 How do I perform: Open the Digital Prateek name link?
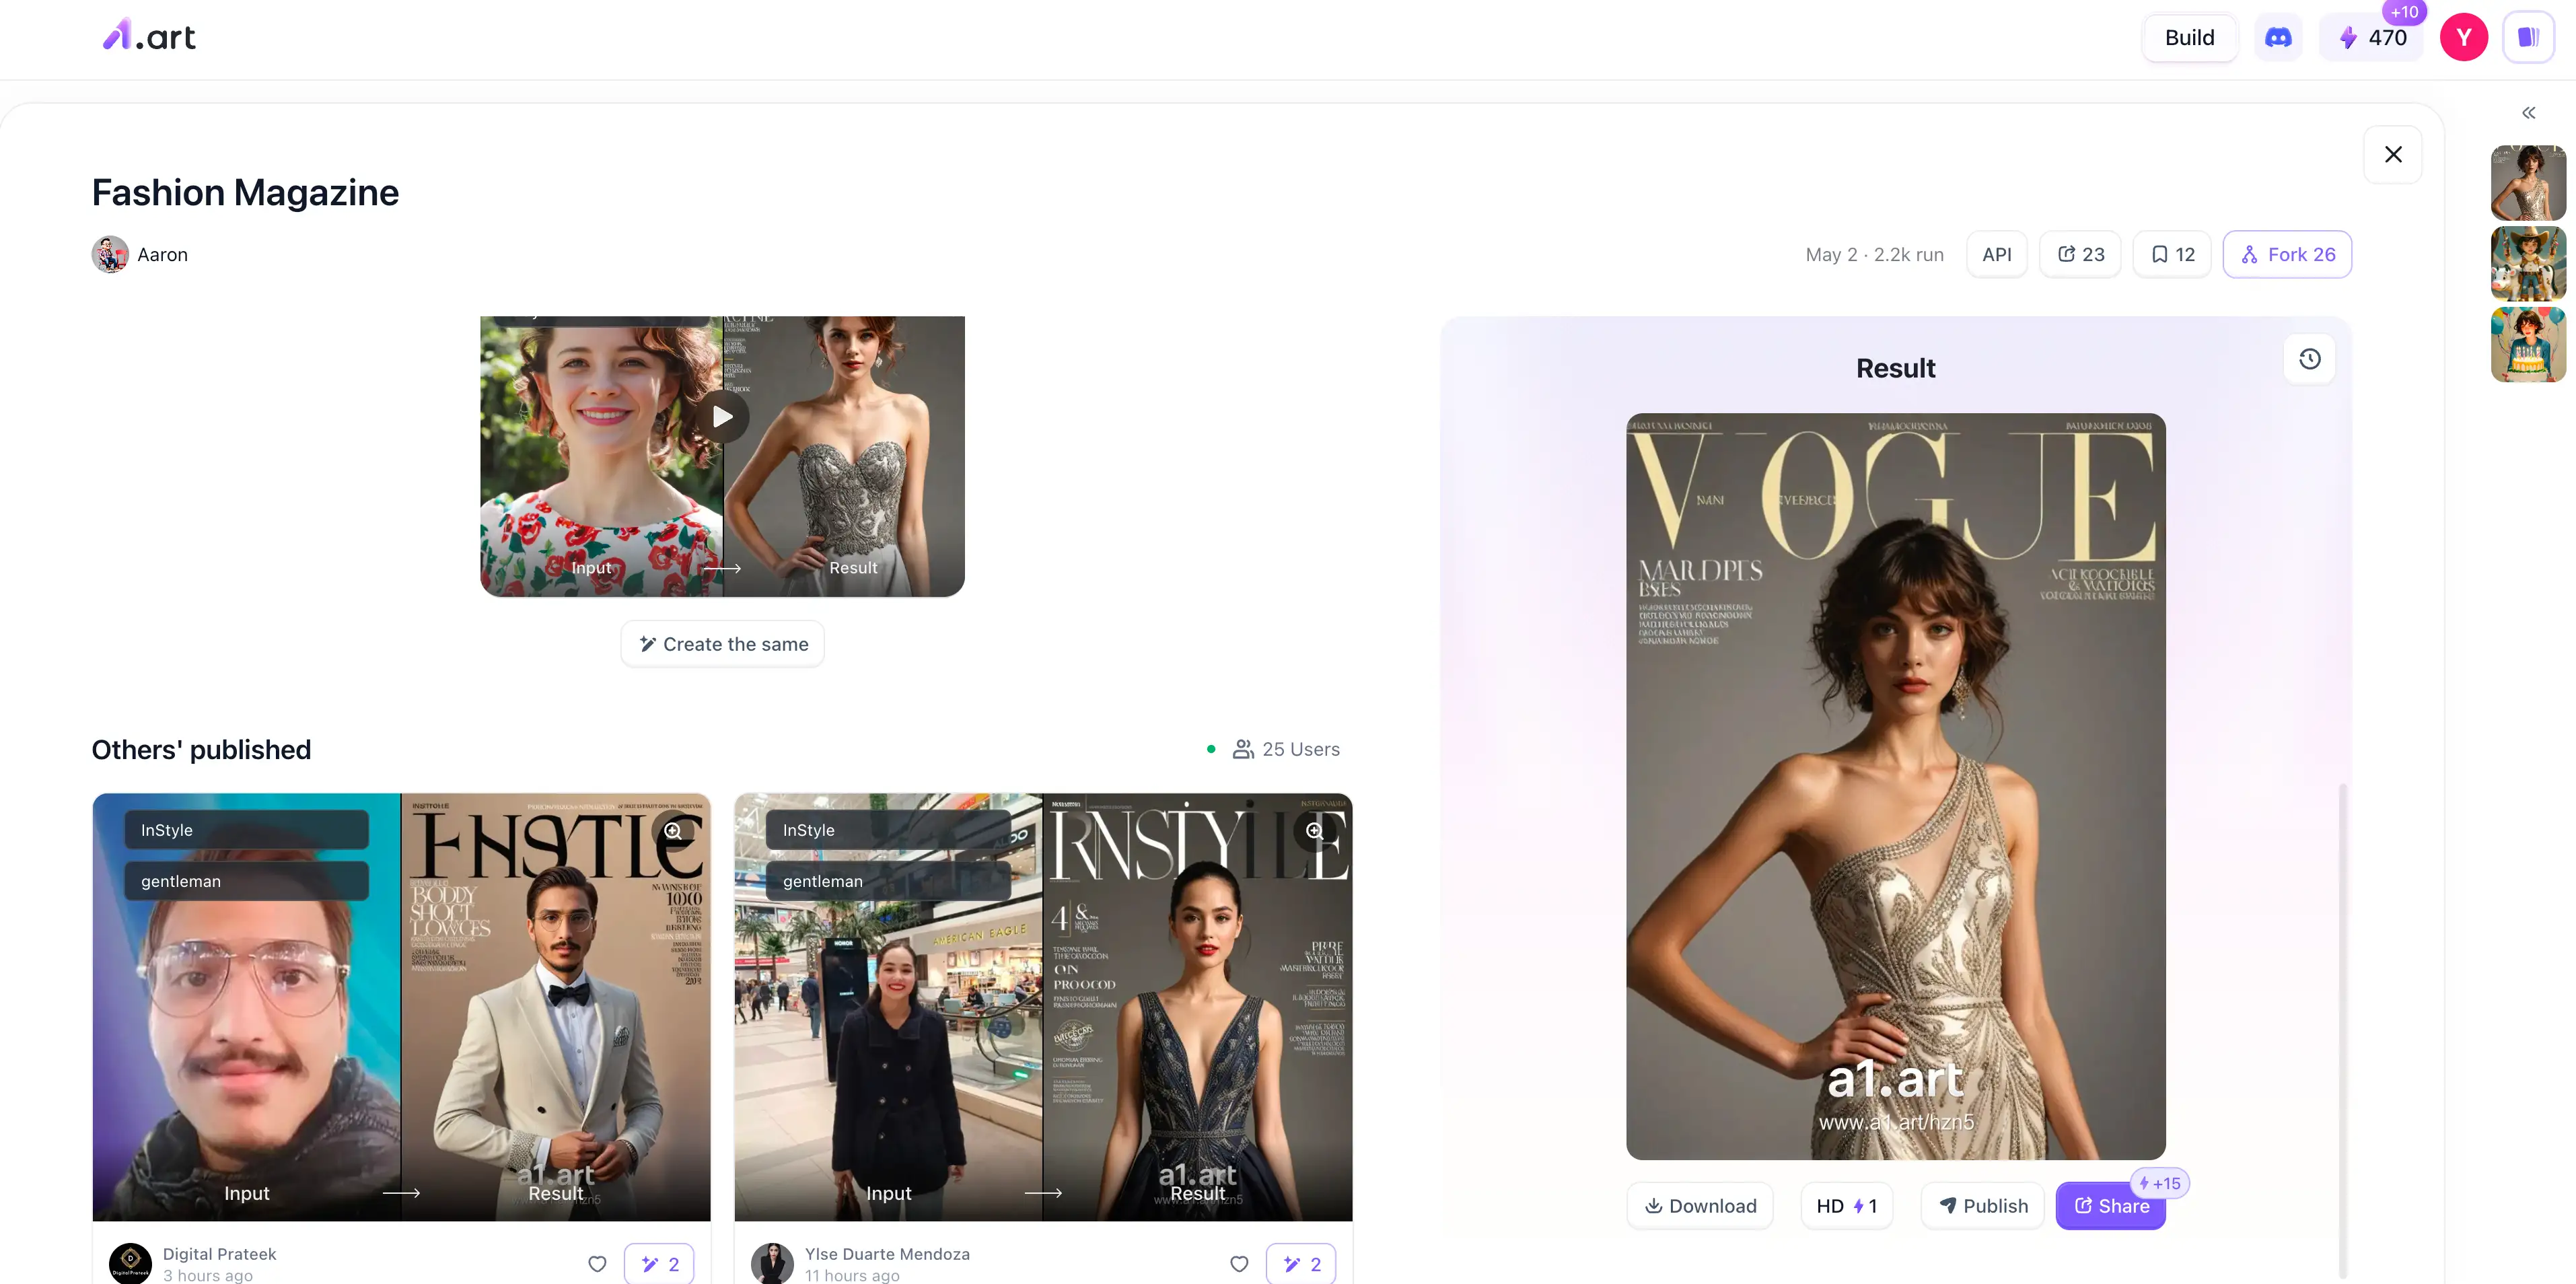(x=219, y=1254)
